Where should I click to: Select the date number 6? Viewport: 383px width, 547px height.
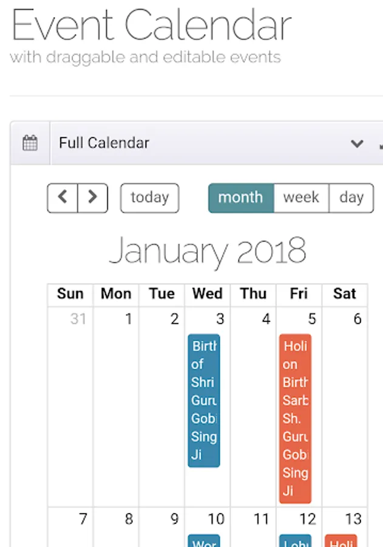coord(357,319)
